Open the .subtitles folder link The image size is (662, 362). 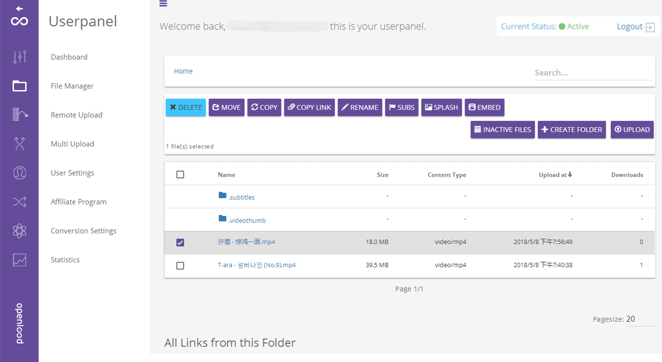click(x=242, y=197)
